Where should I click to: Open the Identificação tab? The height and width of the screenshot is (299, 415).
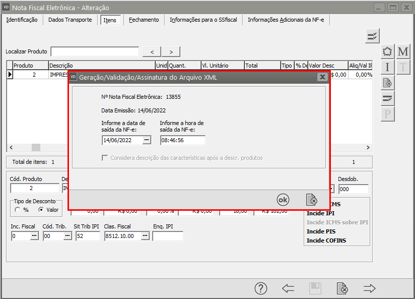click(x=22, y=20)
